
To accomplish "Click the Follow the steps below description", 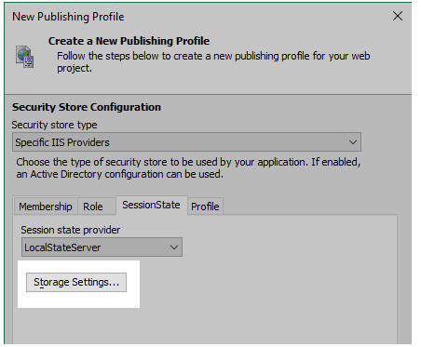I will (x=213, y=62).
